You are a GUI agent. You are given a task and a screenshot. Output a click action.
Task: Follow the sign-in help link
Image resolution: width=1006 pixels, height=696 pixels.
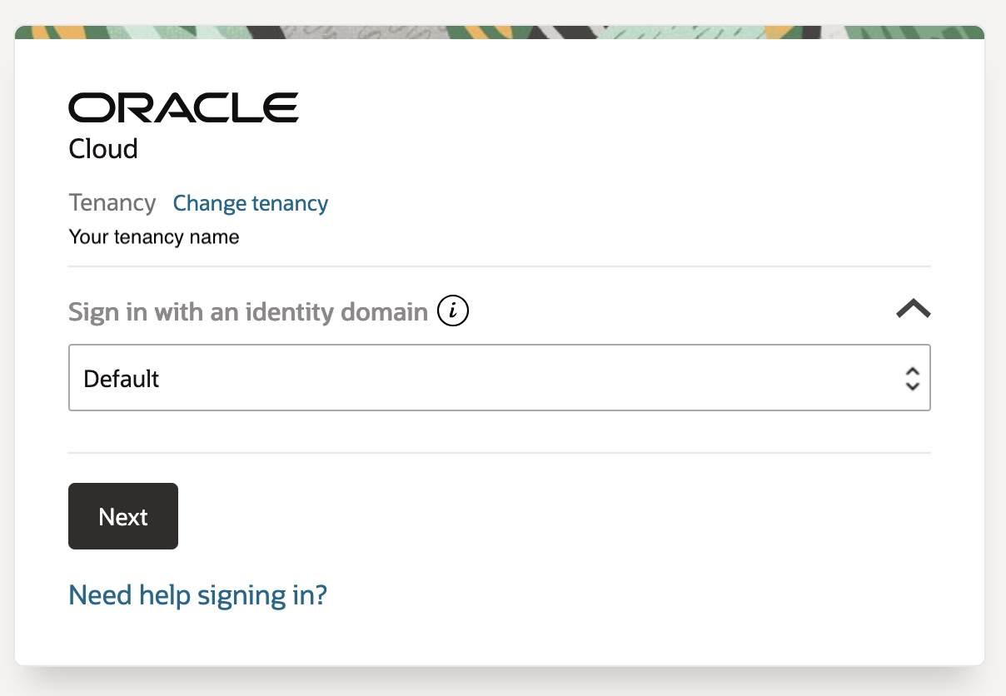197,594
